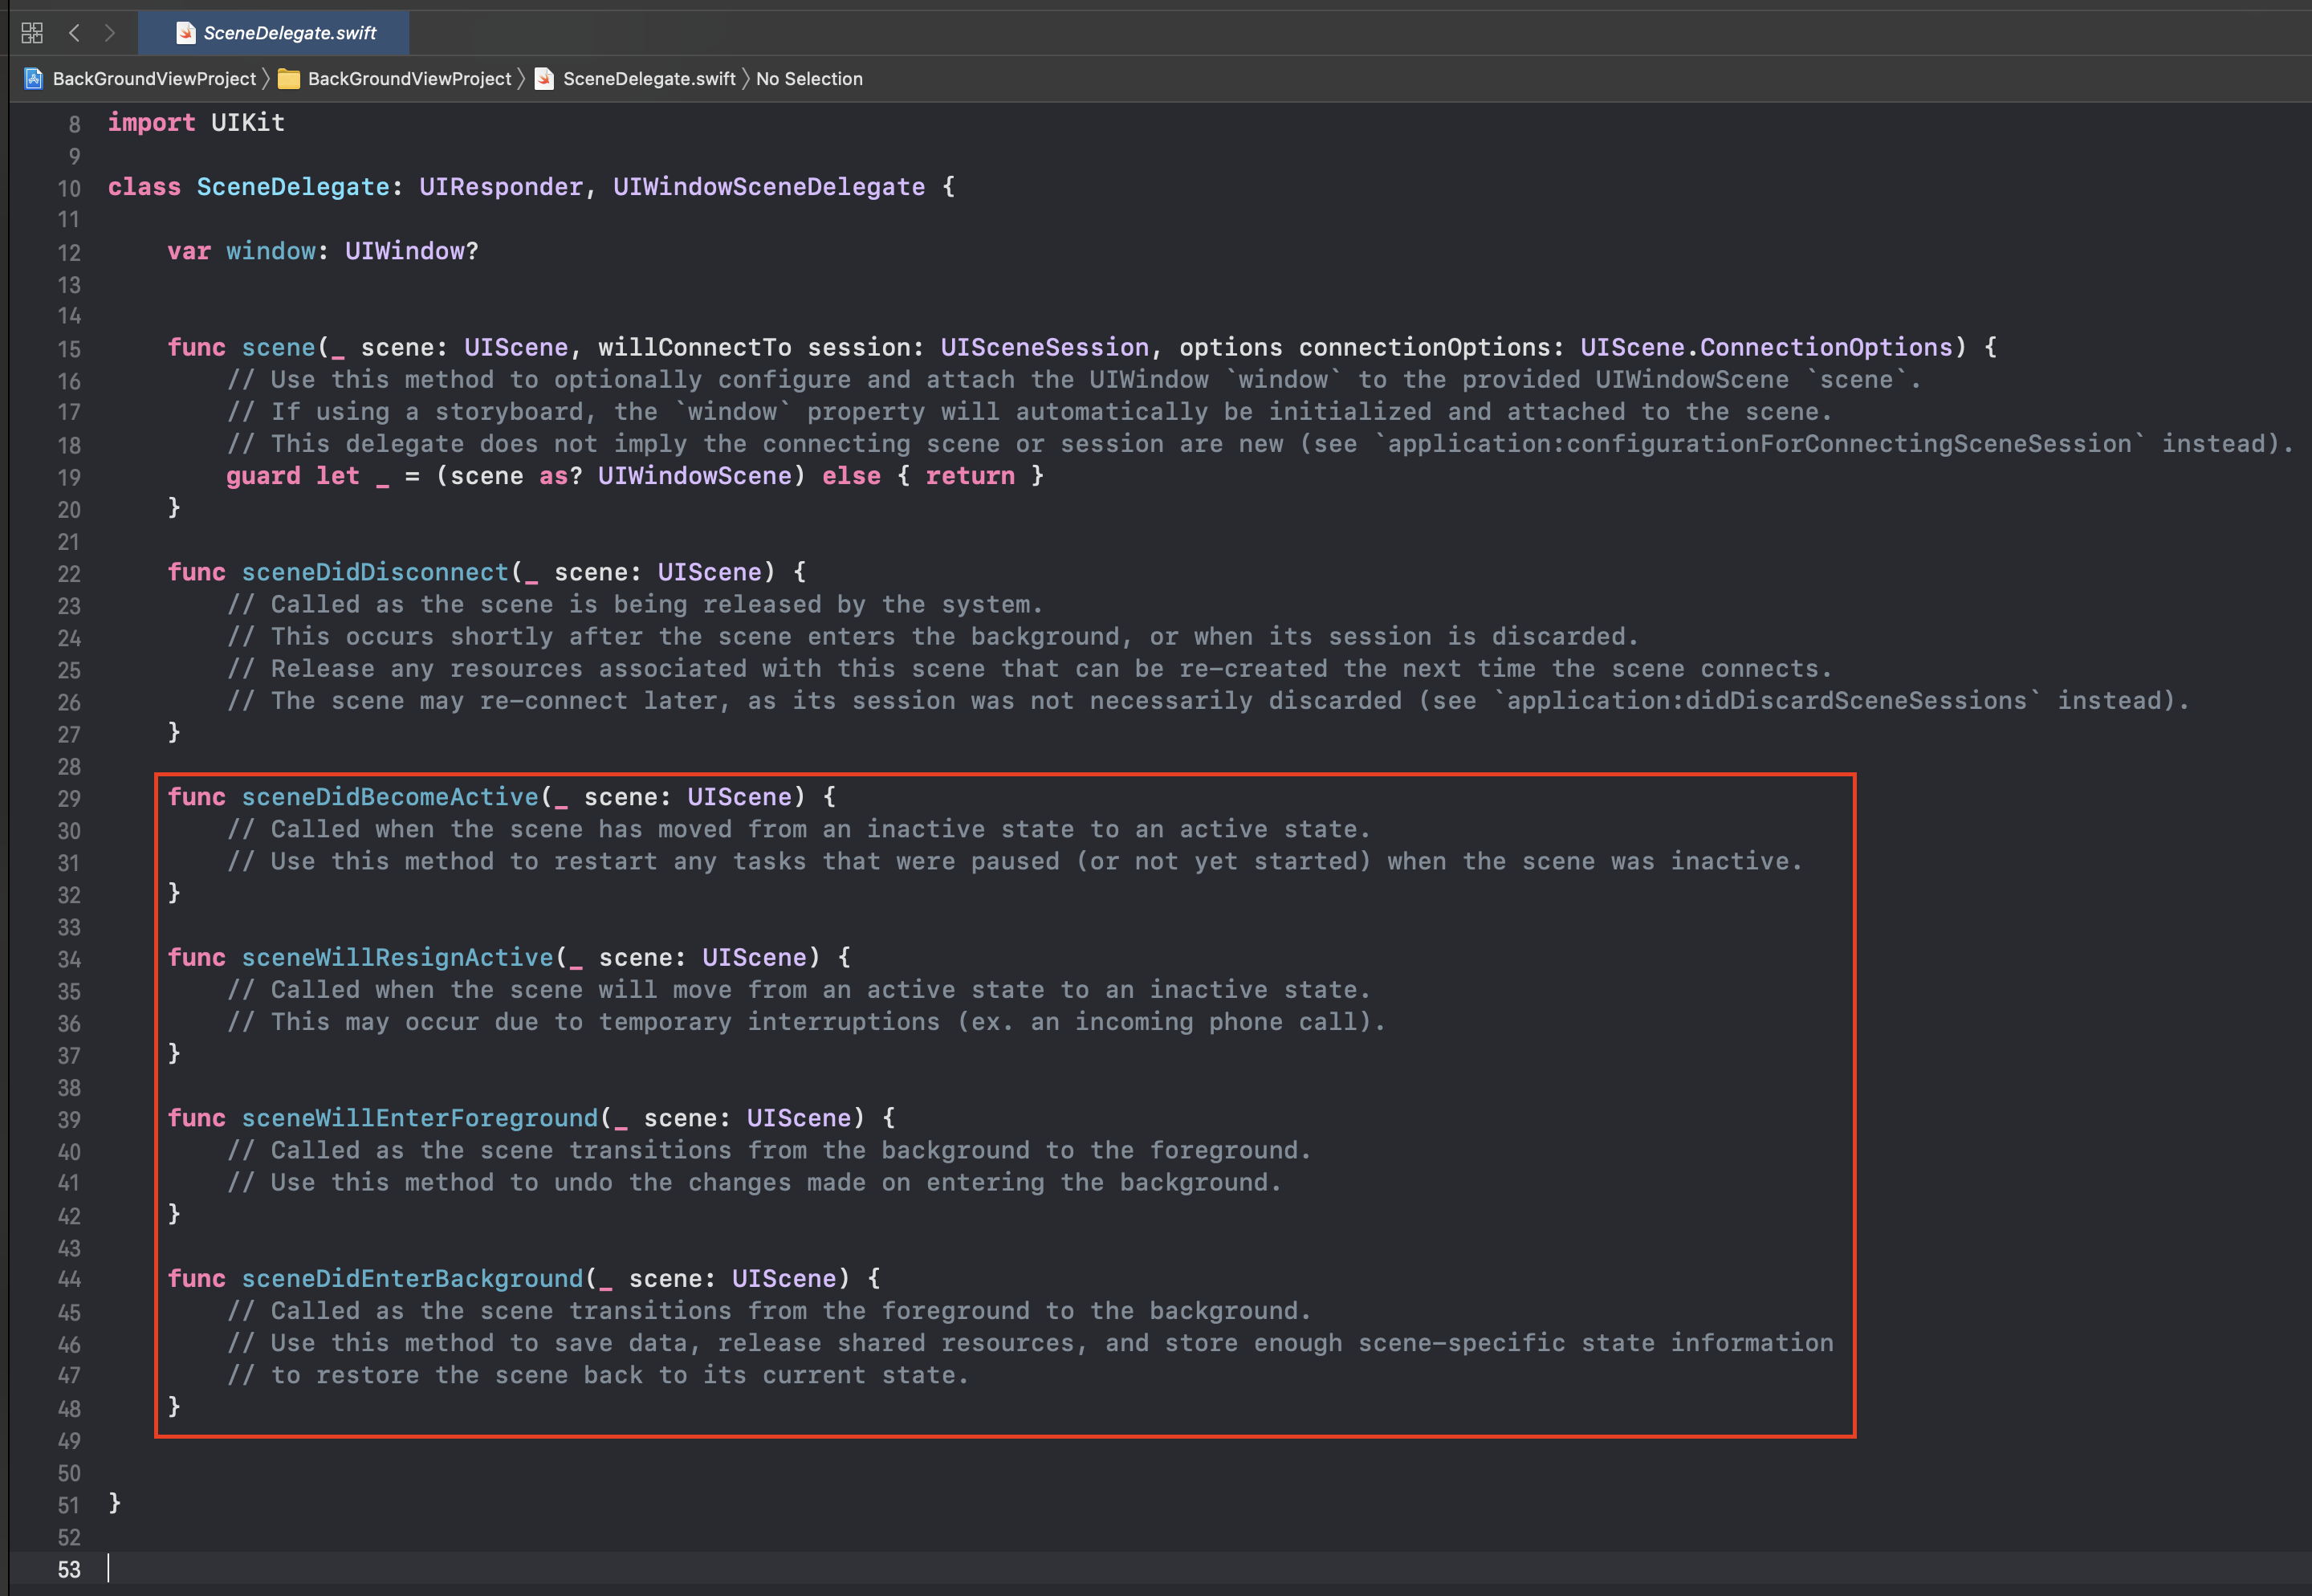Click the yellow folder icon in jump bar
The height and width of the screenshot is (1596, 2312).
[289, 78]
